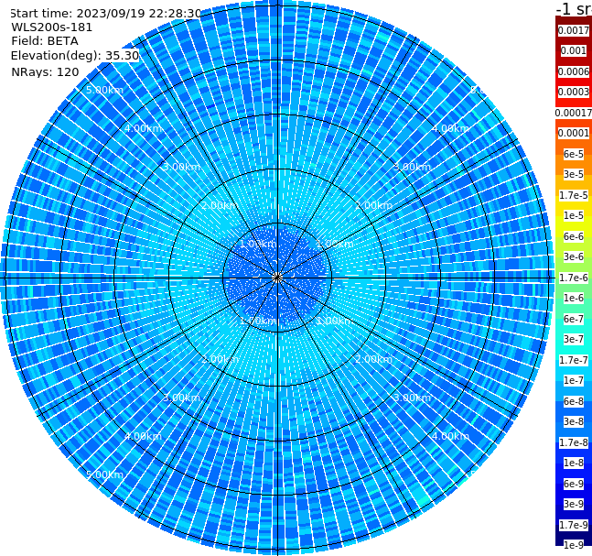Click the 1.7e-5 colorbar label
The width and height of the screenshot is (592, 556).
[574, 195]
